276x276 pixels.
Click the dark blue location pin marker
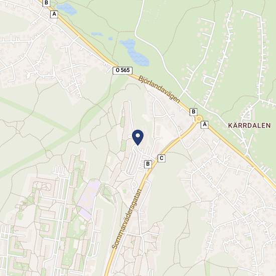point(138,137)
